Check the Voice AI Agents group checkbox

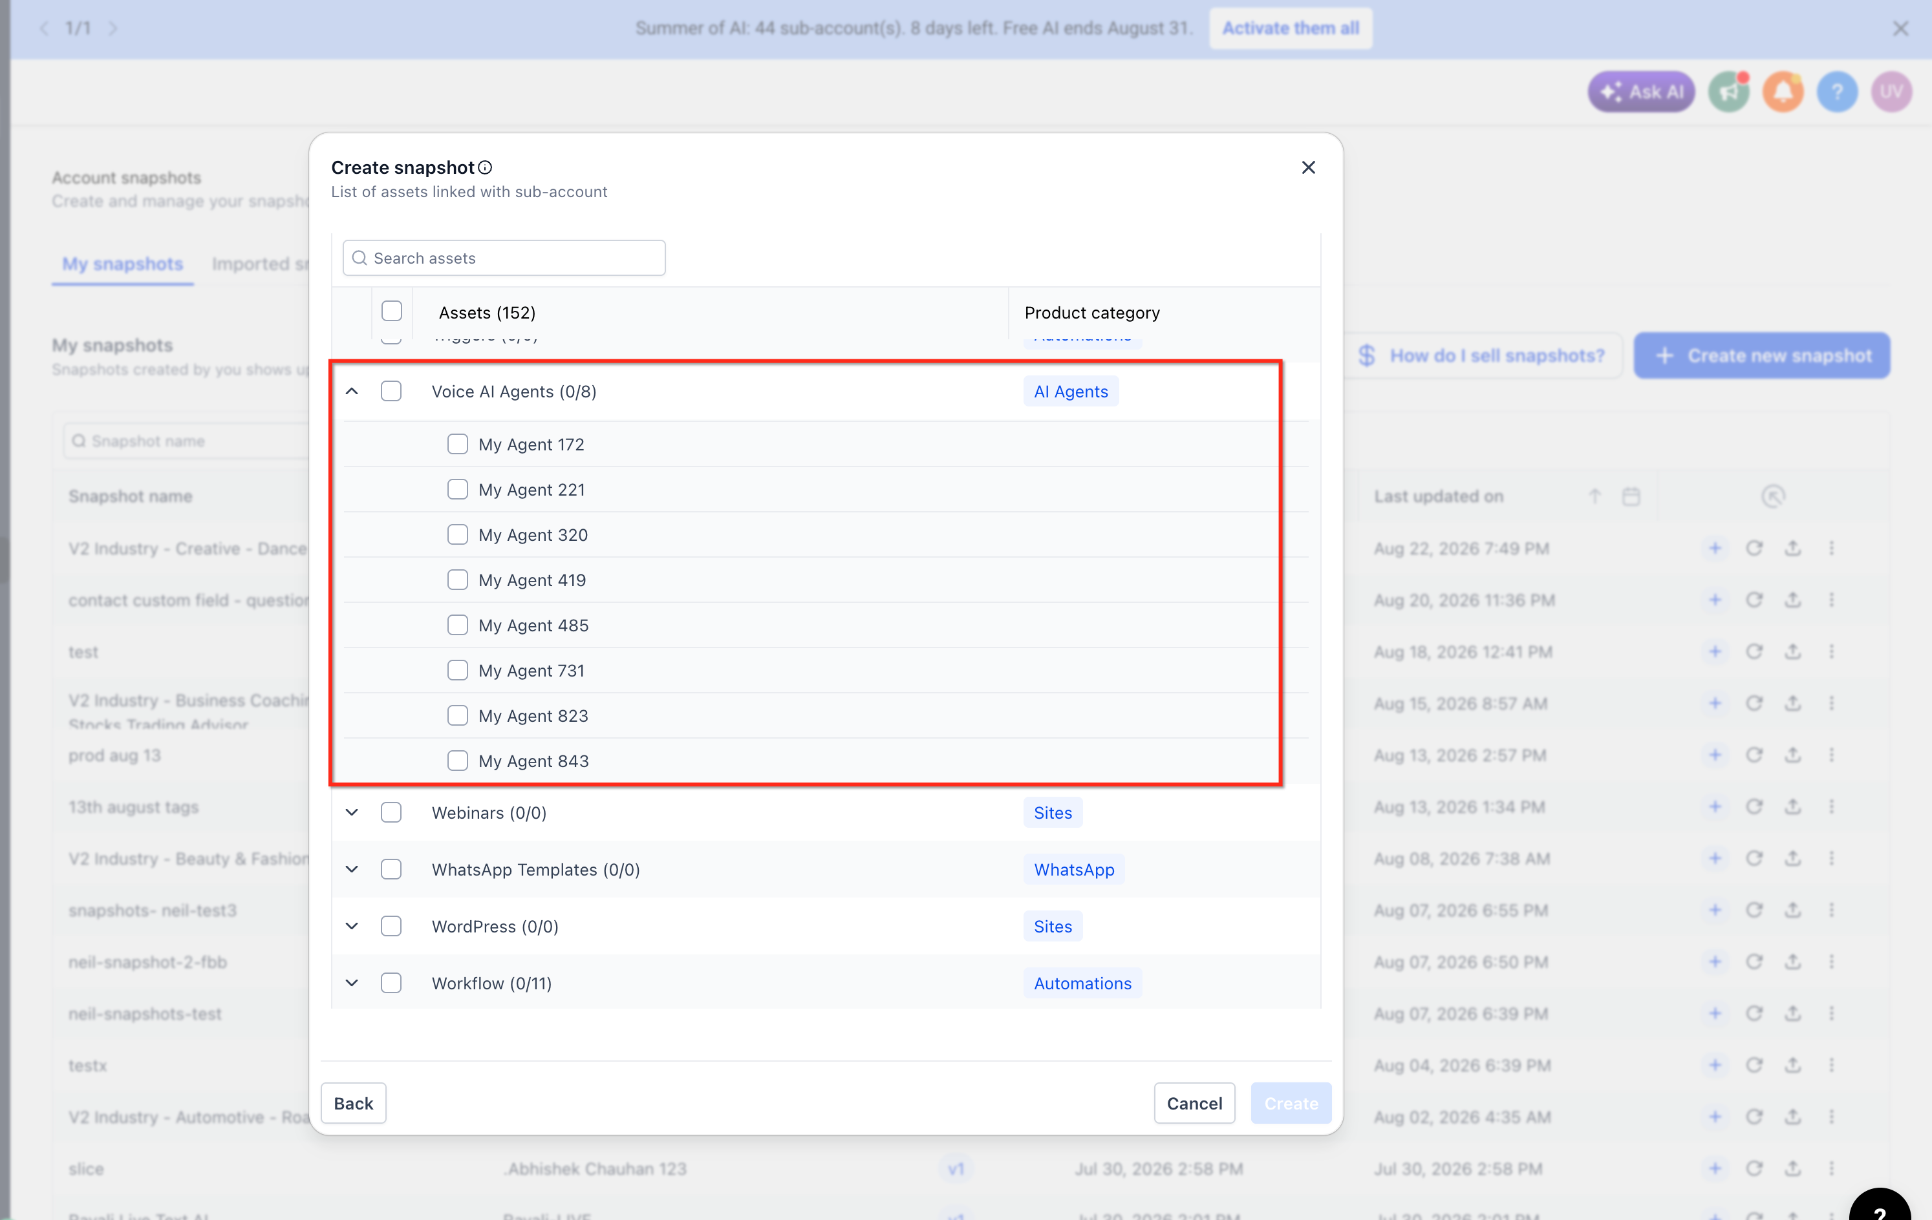(391, 391)
